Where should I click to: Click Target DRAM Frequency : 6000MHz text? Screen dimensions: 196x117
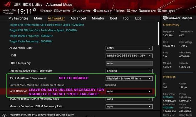(x=31, y=36)
